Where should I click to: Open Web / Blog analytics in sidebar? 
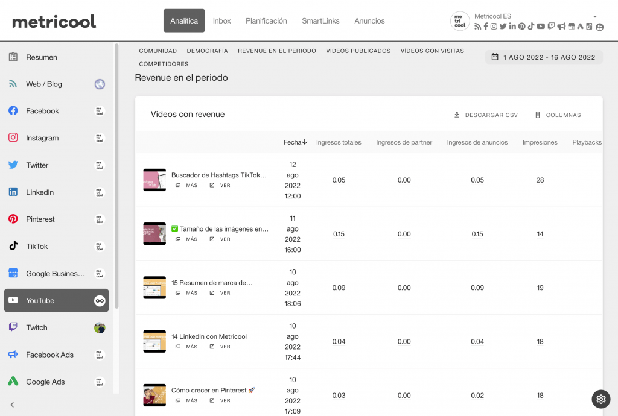click(x=56, y=84)
